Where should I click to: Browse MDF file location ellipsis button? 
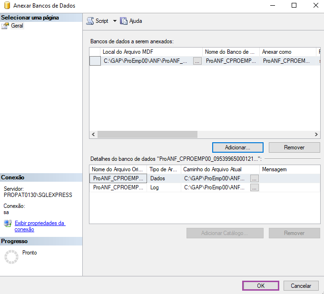[197, 61]
